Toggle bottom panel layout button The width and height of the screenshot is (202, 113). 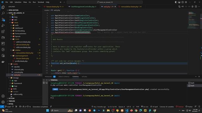click(179, 2)
